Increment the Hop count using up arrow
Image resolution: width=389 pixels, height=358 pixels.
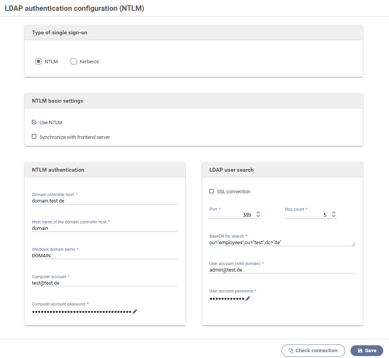pos(334,213)
